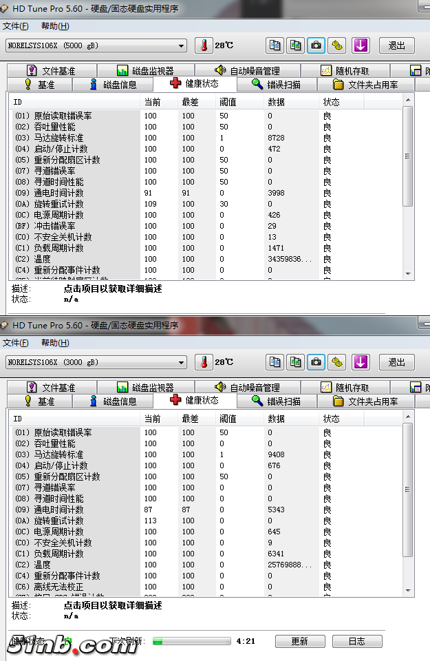Image resolution: width=430 pixels, height=661 pixels.
Task: Switch to 磁盘监视器 tab in lower window
Action: (146, 387)
